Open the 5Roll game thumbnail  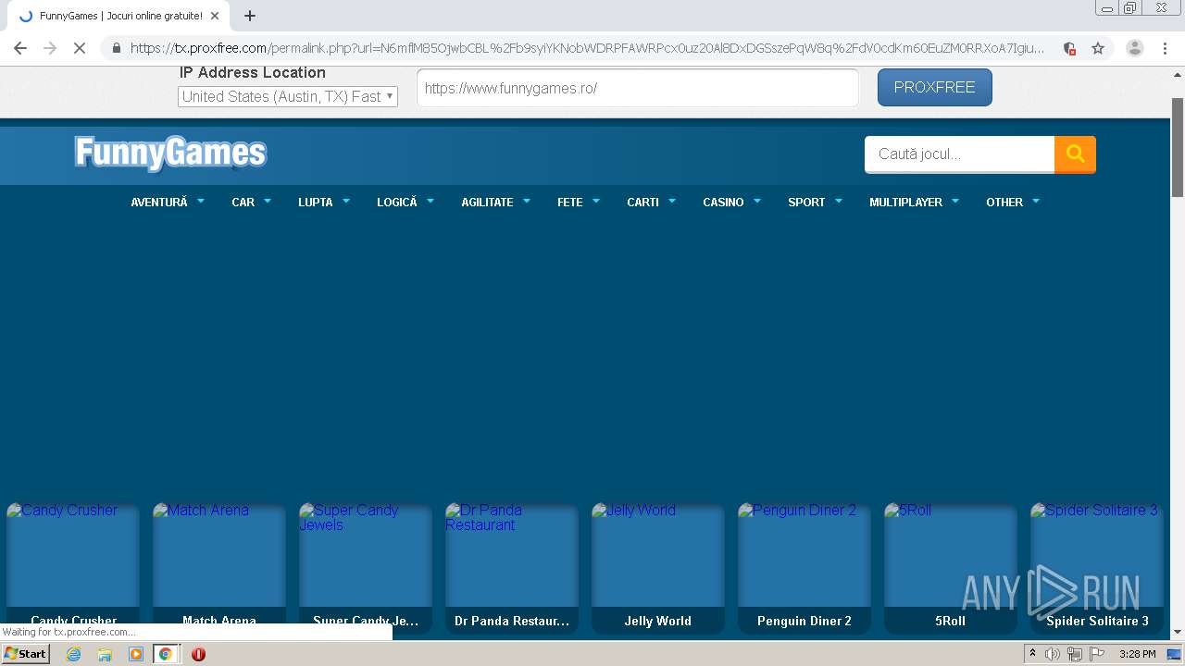coord(951,568)
